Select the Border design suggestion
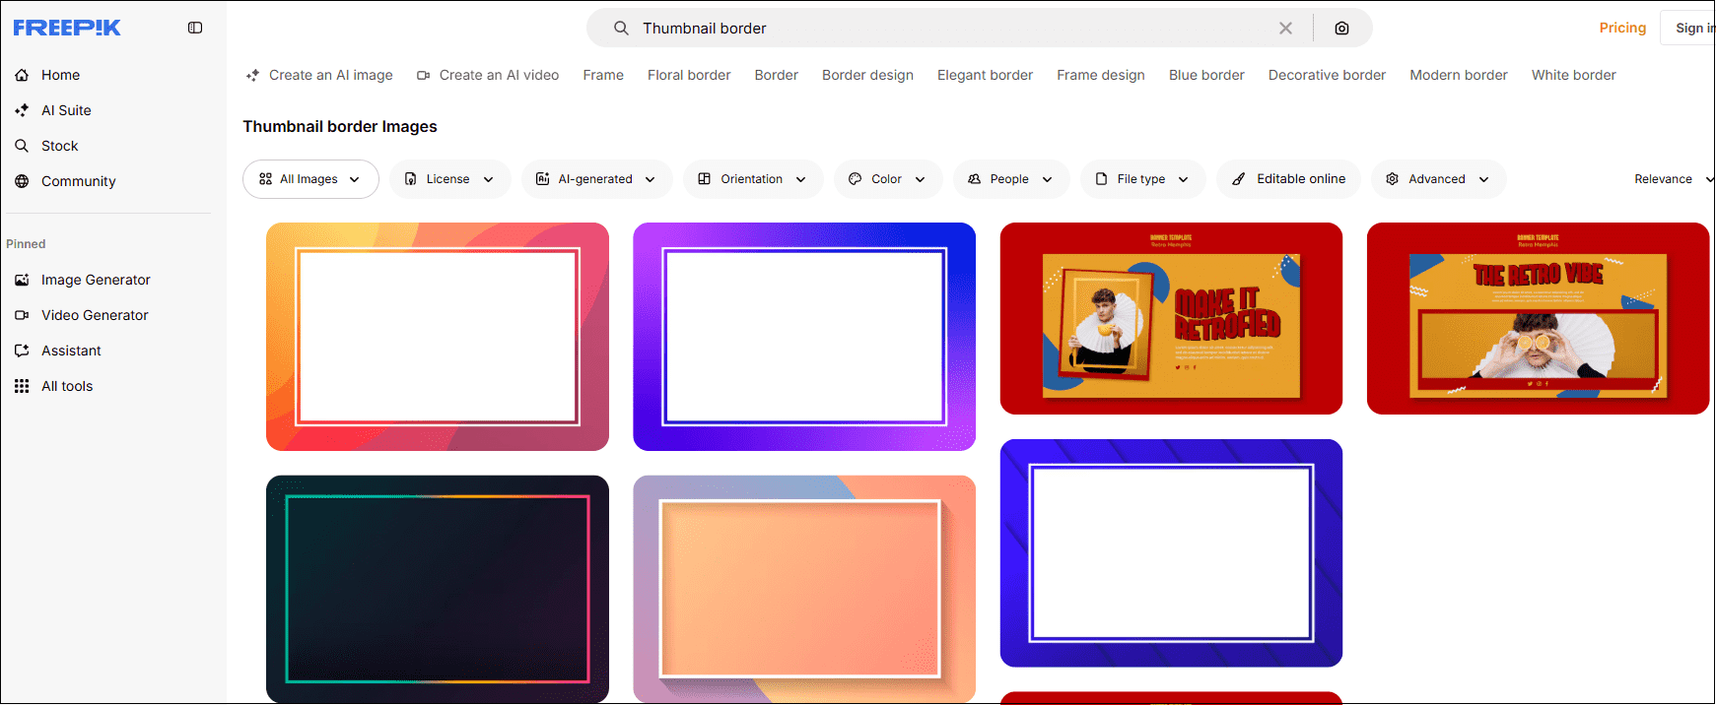Image resolution: width=1716 pixels, height=705 pixels. pos(867,75)
